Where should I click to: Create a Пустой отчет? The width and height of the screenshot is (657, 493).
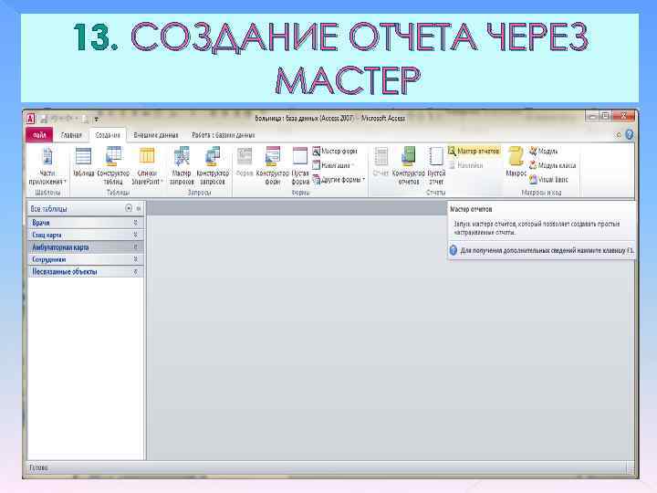436,166
